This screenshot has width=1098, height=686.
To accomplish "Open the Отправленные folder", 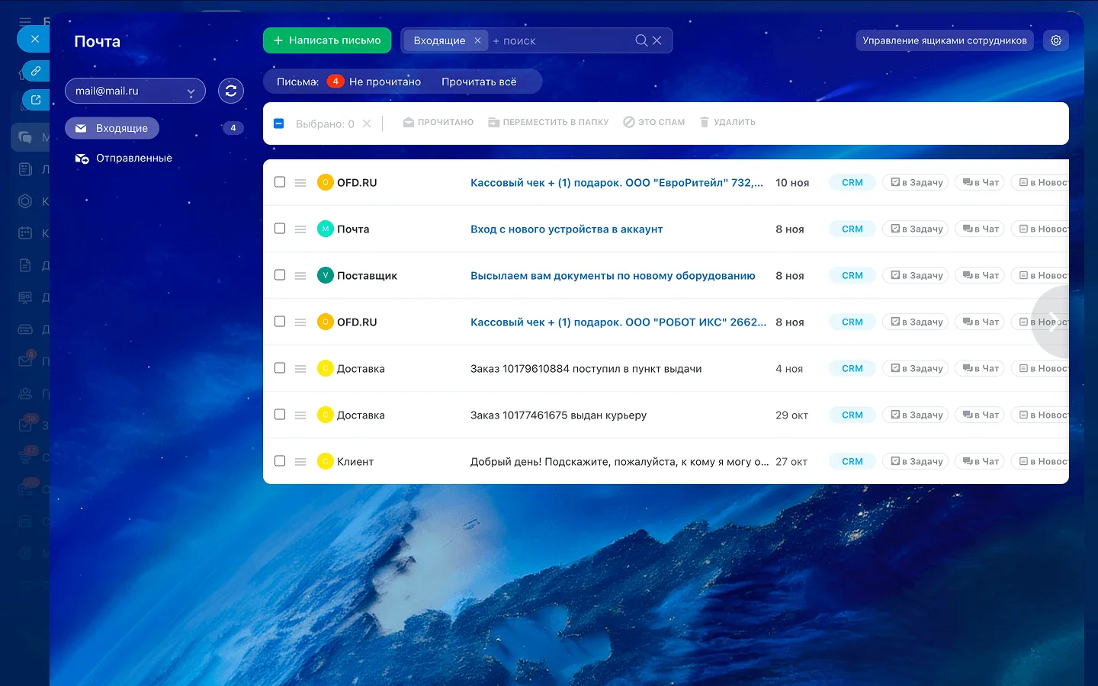I will click(x=124, y=159).
